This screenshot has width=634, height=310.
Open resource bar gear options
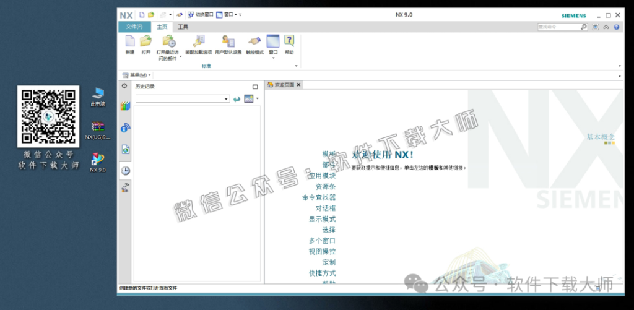124,85
